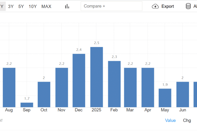Click the Export cloud download icon
Viewport: 197px width, 131px height.
[x=155, y=6]
